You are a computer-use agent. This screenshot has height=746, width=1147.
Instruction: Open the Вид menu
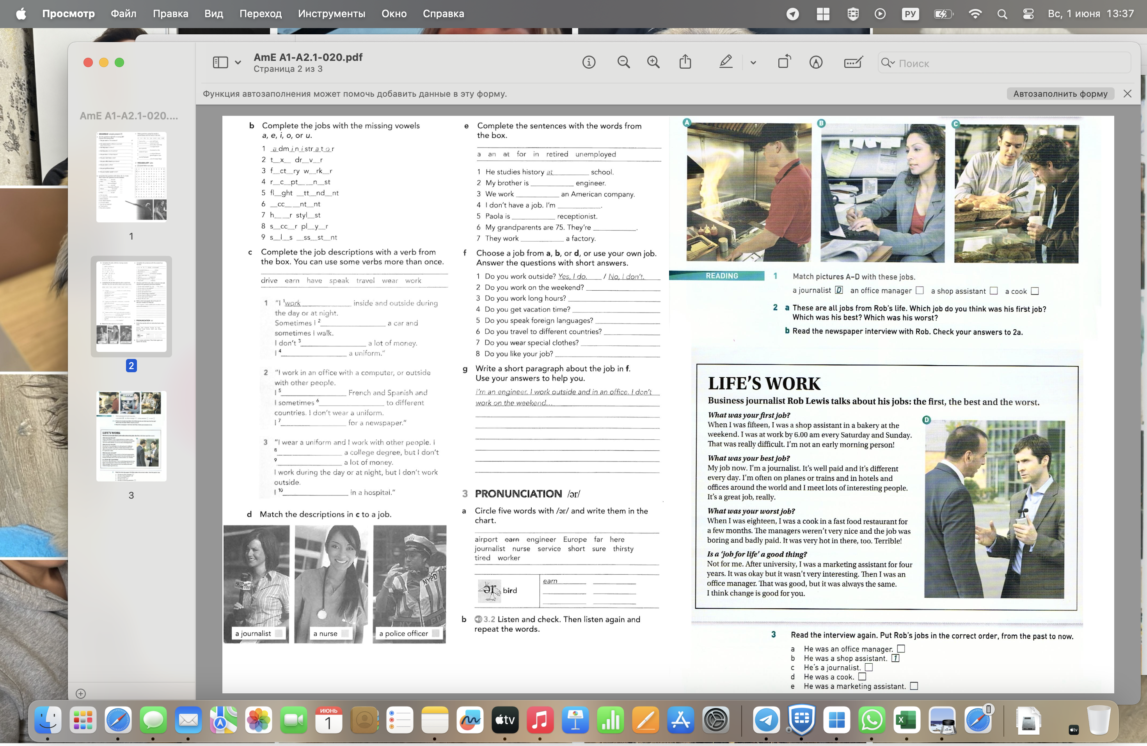coord(213,14)
